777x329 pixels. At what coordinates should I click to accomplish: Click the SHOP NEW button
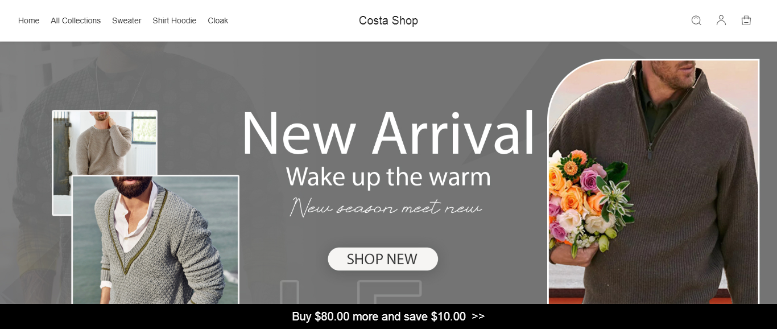pos(383,259)
